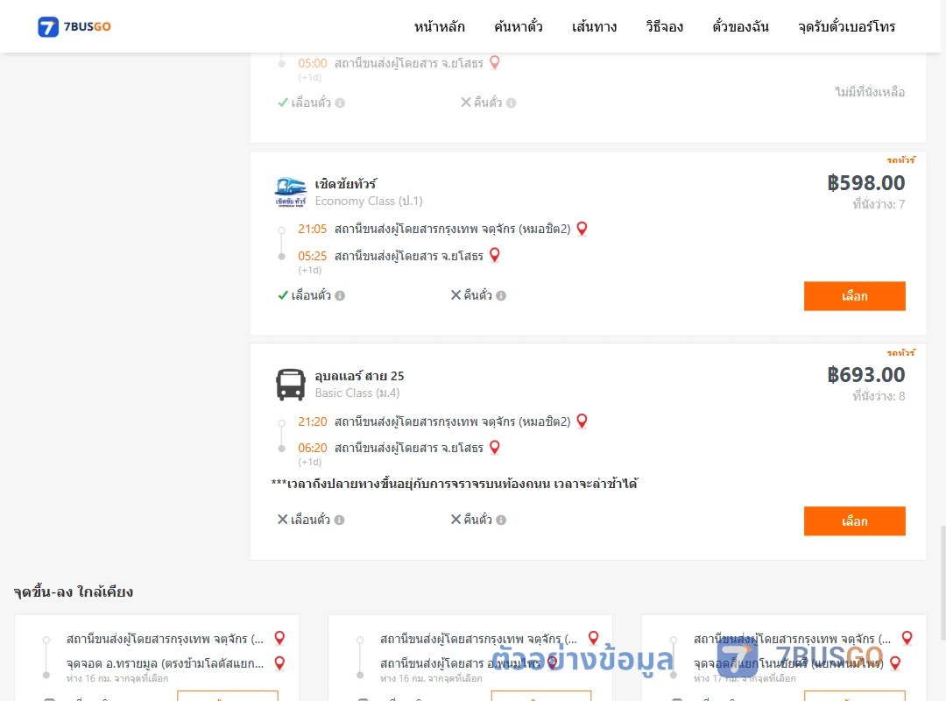The width and height of the screenshot is (946, 701).
Task: Click the Cherdchai Tour bus logo
Action: 291,193
